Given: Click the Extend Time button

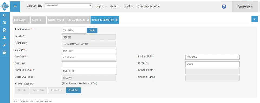Looking at the screenshot, I should coord(39,90).
